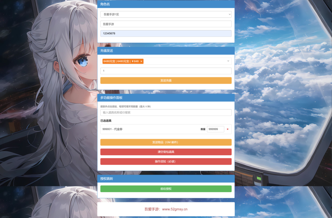Click the 吾爱手游：www.52gmsy.cn footer text
This screenshot has width=332, height=218.
tap(166, 209)
